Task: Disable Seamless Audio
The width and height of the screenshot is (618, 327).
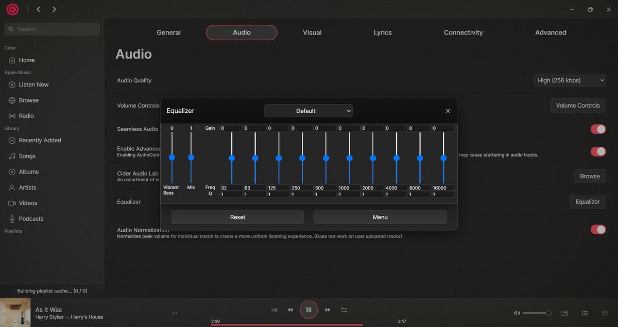Action: click(x=598, y=129)
